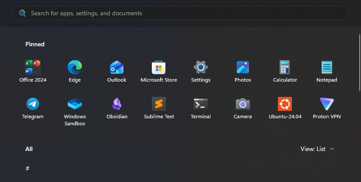Click the # letter group header
Viewport: 361px width, 182px height.
click(27, 168)
